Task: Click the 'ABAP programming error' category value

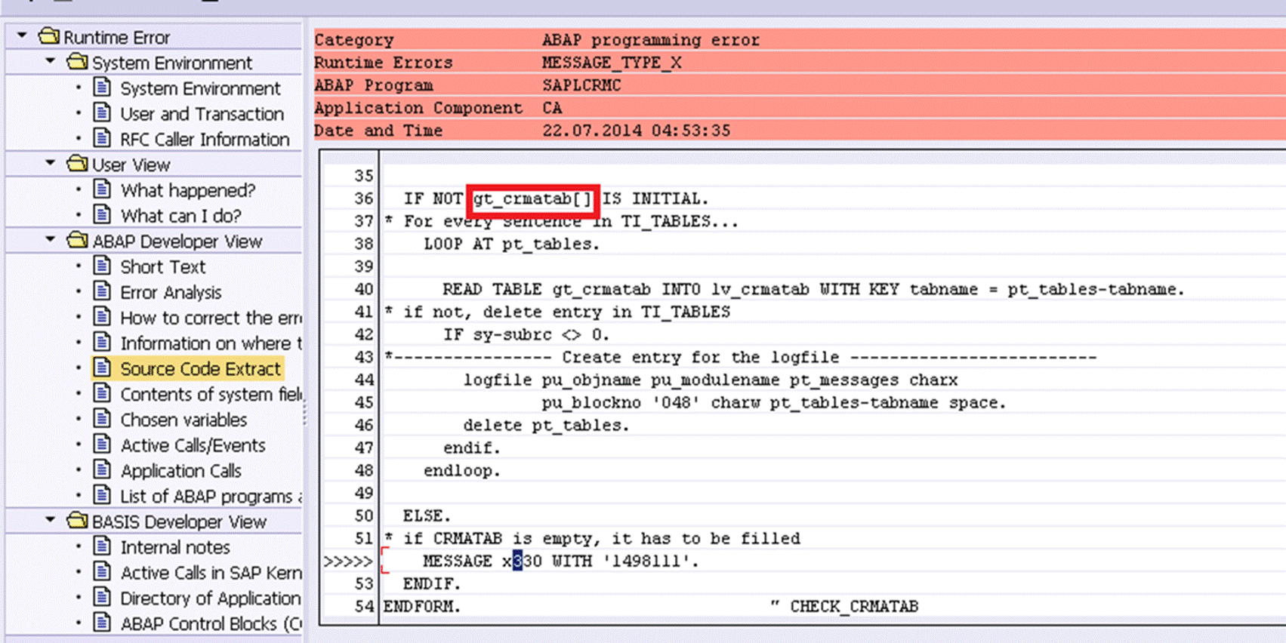Action: pyautogui.click(x=650, y=40)
